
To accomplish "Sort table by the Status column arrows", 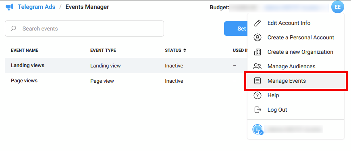I will click(x=185, y=51).
